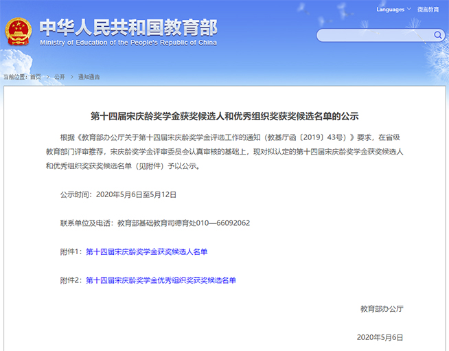Open attachment 2 优秀组织奖获奖候选名单
The image size is (449, 351).
[161, 280]
